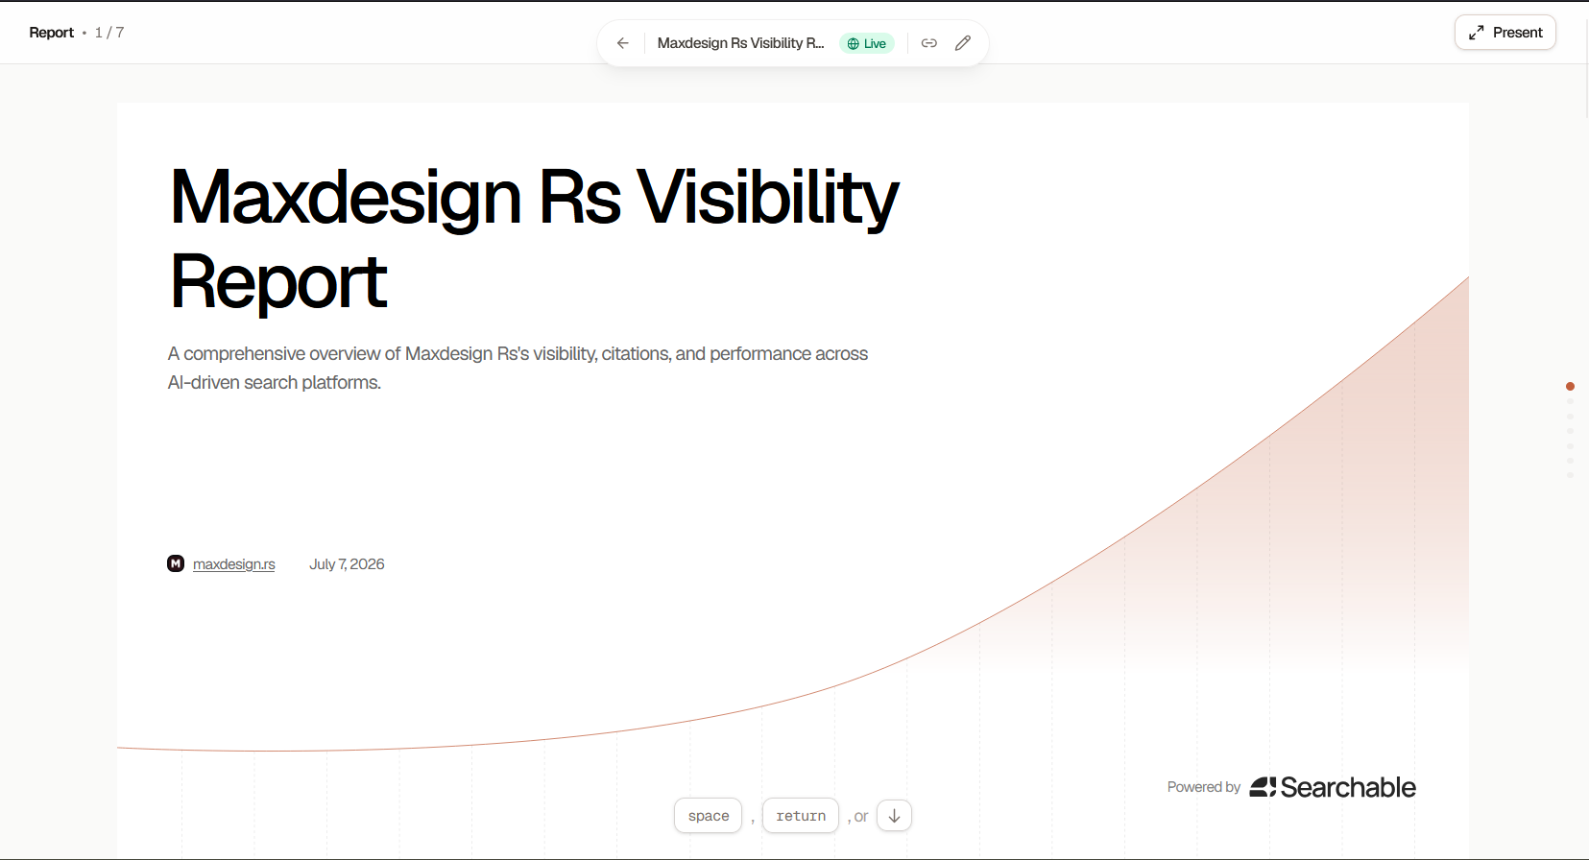The width and height of the screenshot is (1589, 860).
Task: Select the active orange slide dot
Action: tap(1570, 387)
